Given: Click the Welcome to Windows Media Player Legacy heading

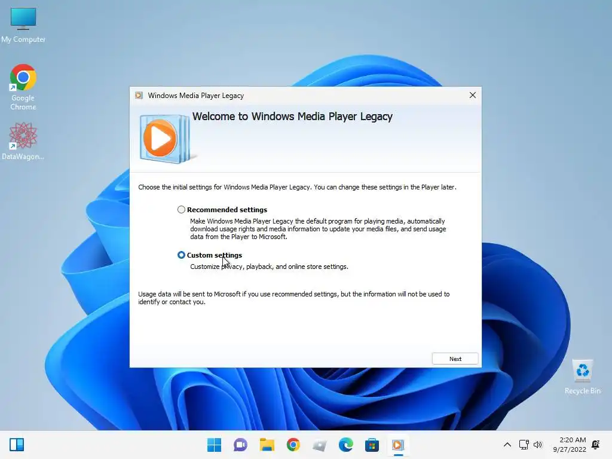Looking at the screenshot, I should tap(292, 117).
